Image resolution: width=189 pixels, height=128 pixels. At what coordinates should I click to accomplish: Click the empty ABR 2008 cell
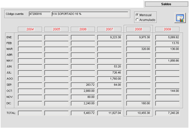pos(138,55)
